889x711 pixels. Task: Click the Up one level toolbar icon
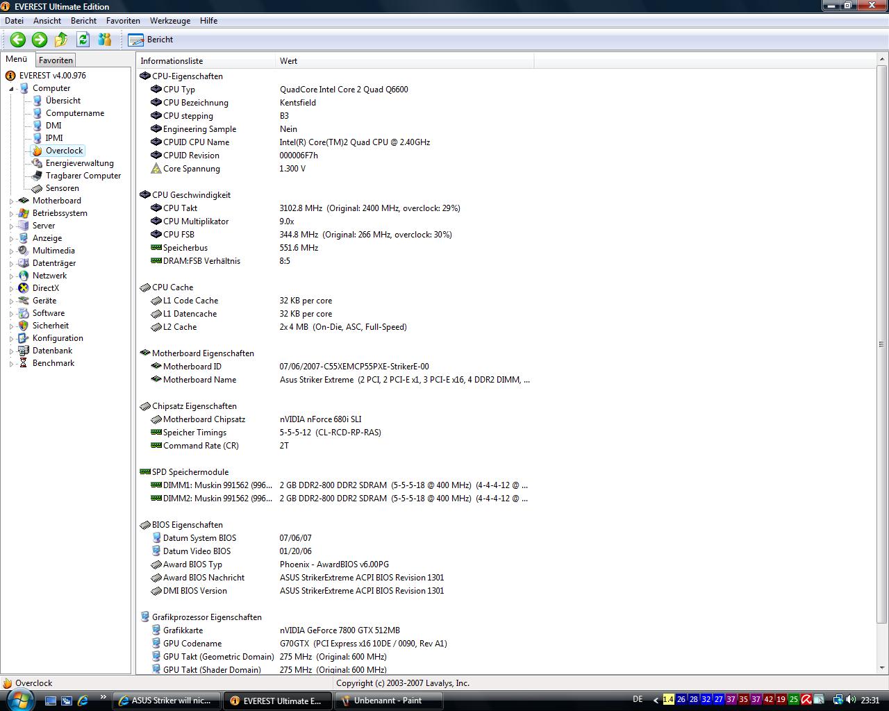pyautogui.click(x=61, y=40)
